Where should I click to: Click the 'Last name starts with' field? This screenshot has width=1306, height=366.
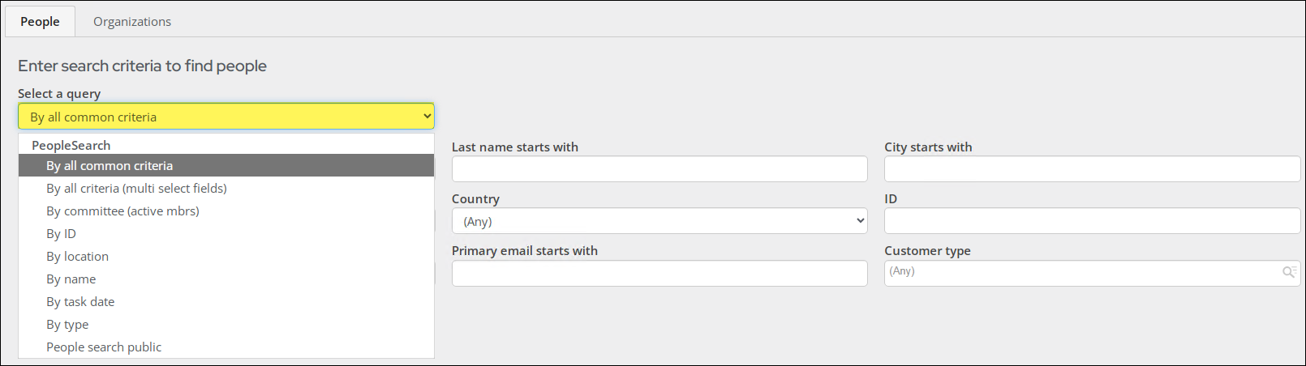pyautogui.click(x=659, y=169)
